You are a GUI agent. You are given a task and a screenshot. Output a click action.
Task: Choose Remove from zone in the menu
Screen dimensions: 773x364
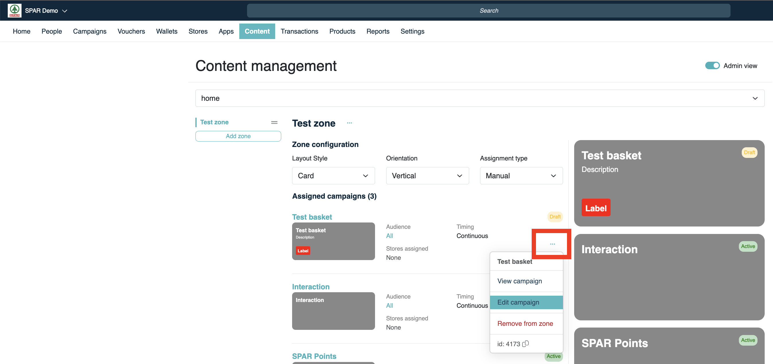[525, 324]
